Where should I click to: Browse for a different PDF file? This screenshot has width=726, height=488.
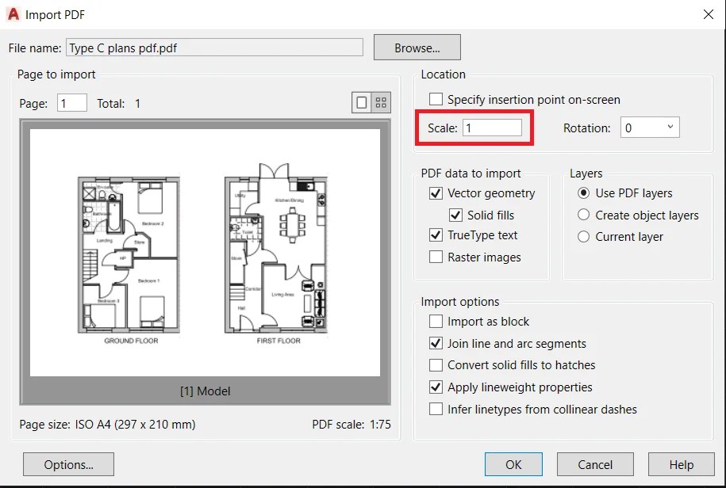(417, 48)
